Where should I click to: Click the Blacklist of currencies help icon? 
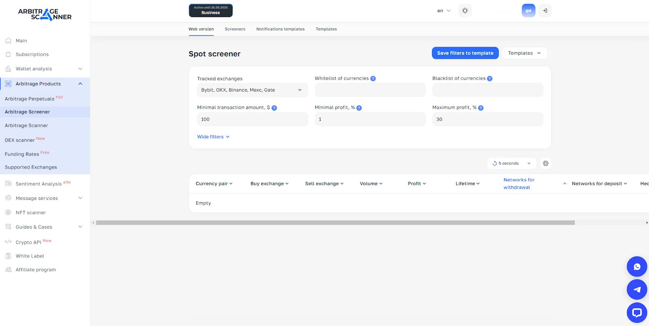pos(490,79)
